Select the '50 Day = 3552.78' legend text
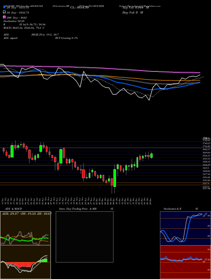 (x=18, y=13)
